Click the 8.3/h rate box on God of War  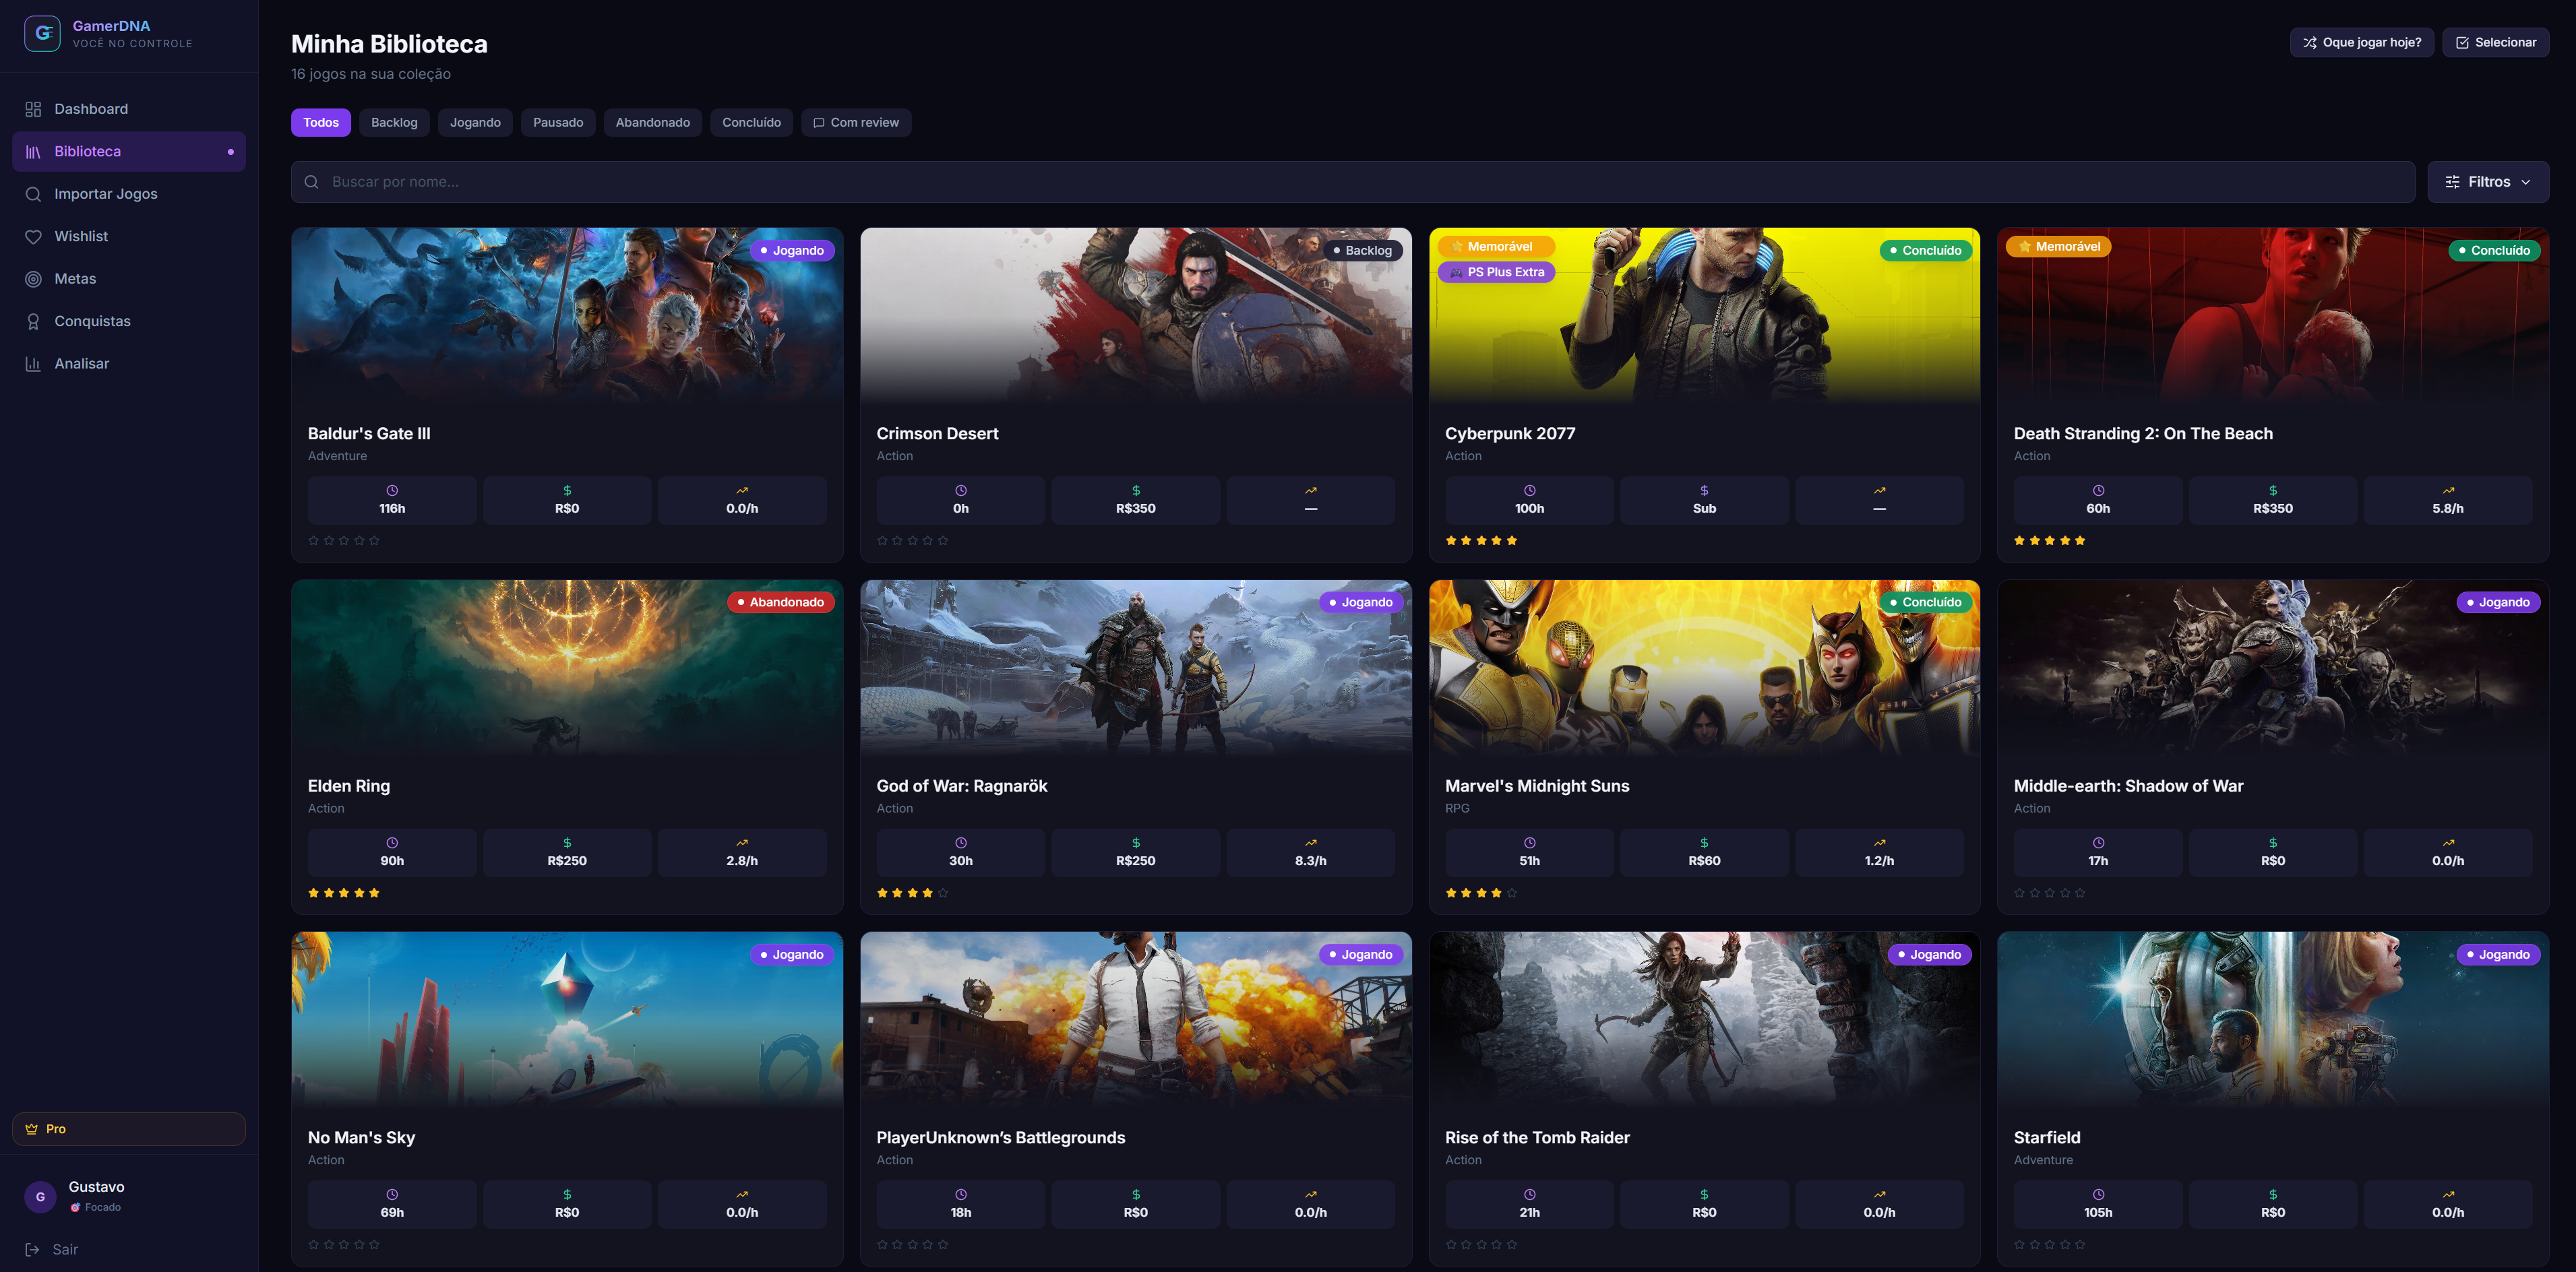[x=1311, y=852]
